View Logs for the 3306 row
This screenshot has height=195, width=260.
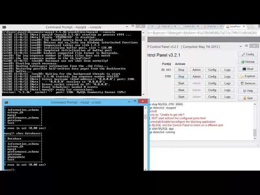pyautogui.click(x=227, y=76)
